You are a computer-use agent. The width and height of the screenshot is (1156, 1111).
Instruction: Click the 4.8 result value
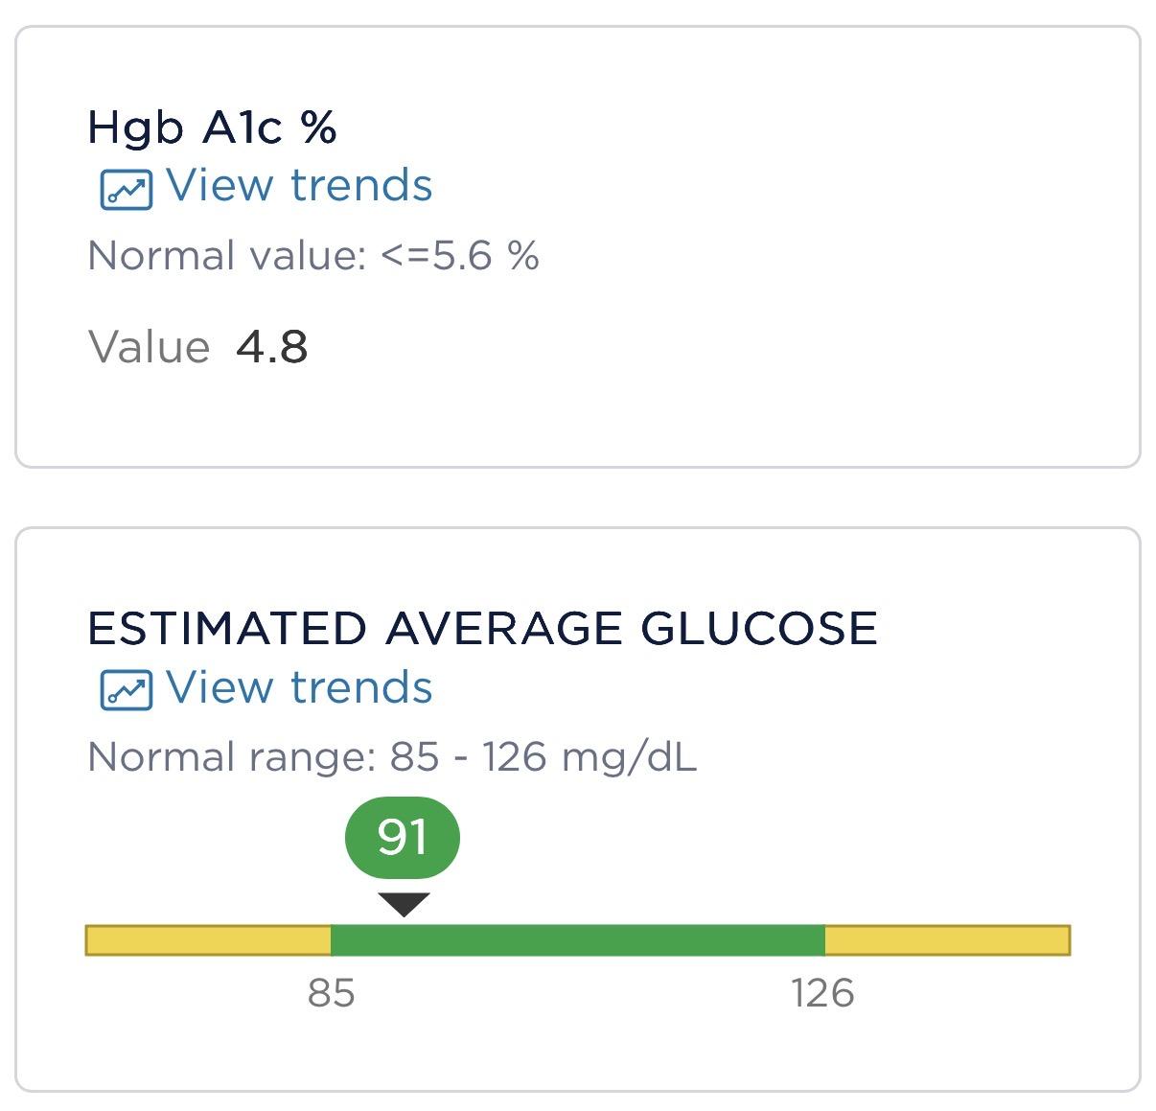[x=271, y=347]
